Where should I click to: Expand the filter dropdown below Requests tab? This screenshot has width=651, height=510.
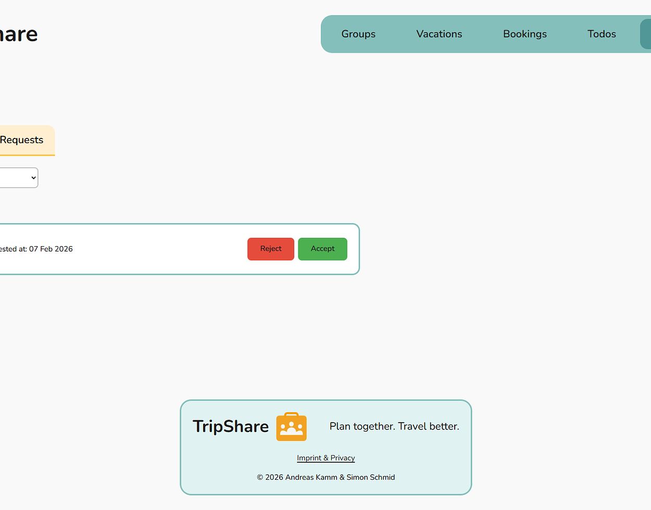[x=19, y=178]
